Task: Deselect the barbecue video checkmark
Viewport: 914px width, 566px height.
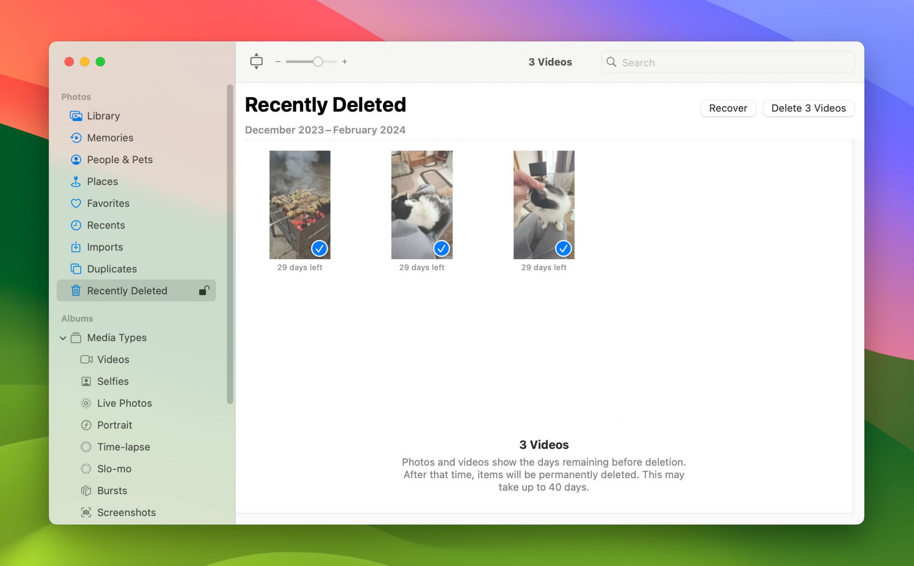Action: coord(320,249)
